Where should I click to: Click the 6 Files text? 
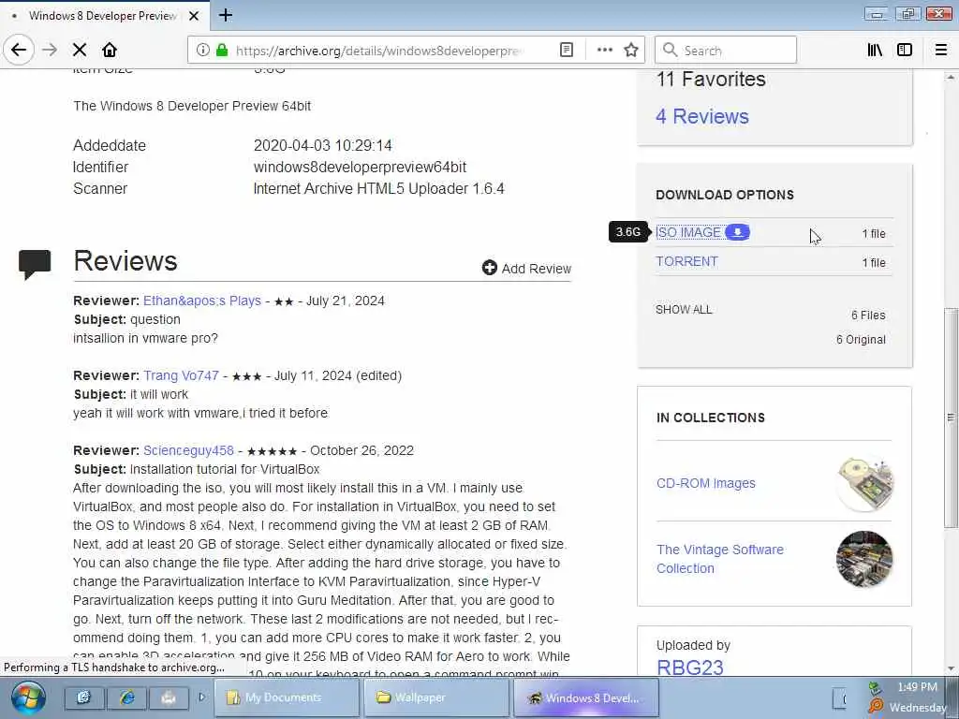tap(868, 315)
